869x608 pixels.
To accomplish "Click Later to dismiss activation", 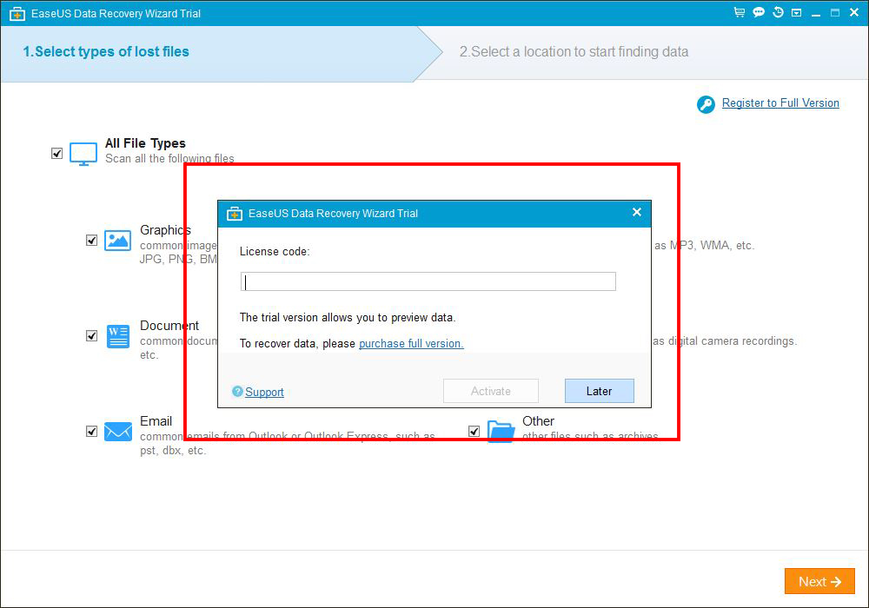I will click(x=599, y=391).
